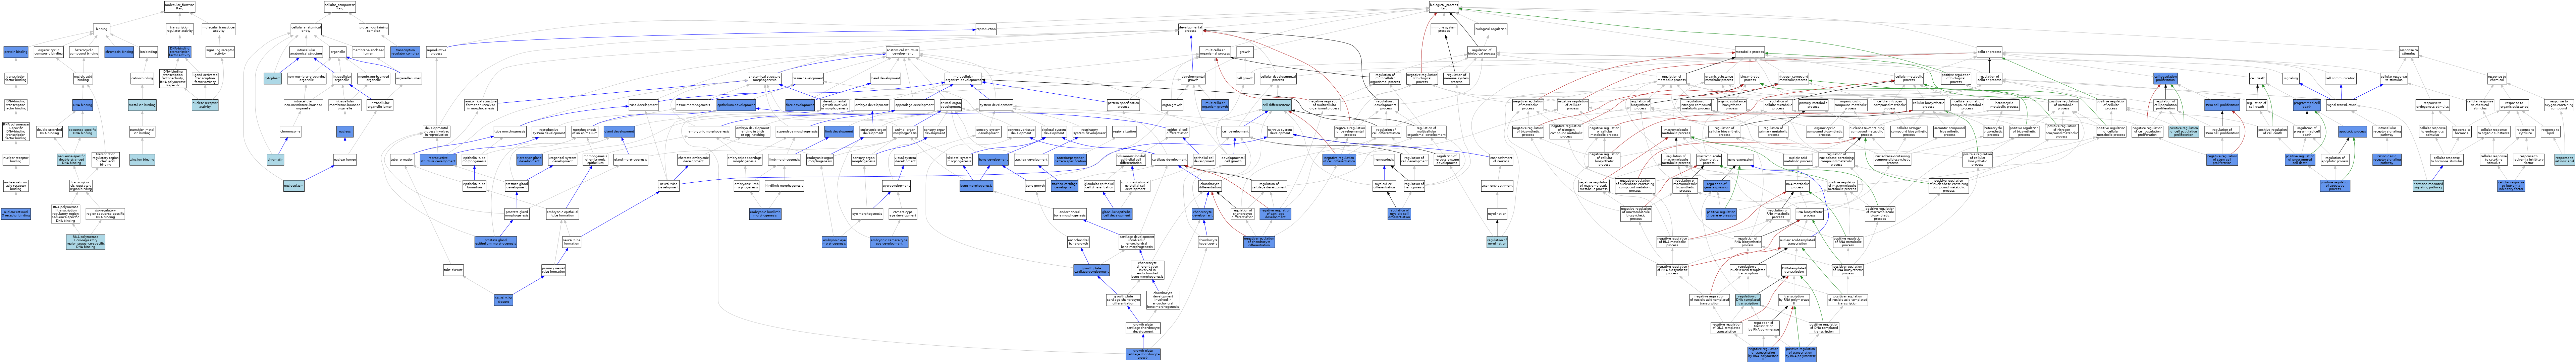The image size is (2576, 363).
Task: Click the 'head development' node
Action: point(885,79)
